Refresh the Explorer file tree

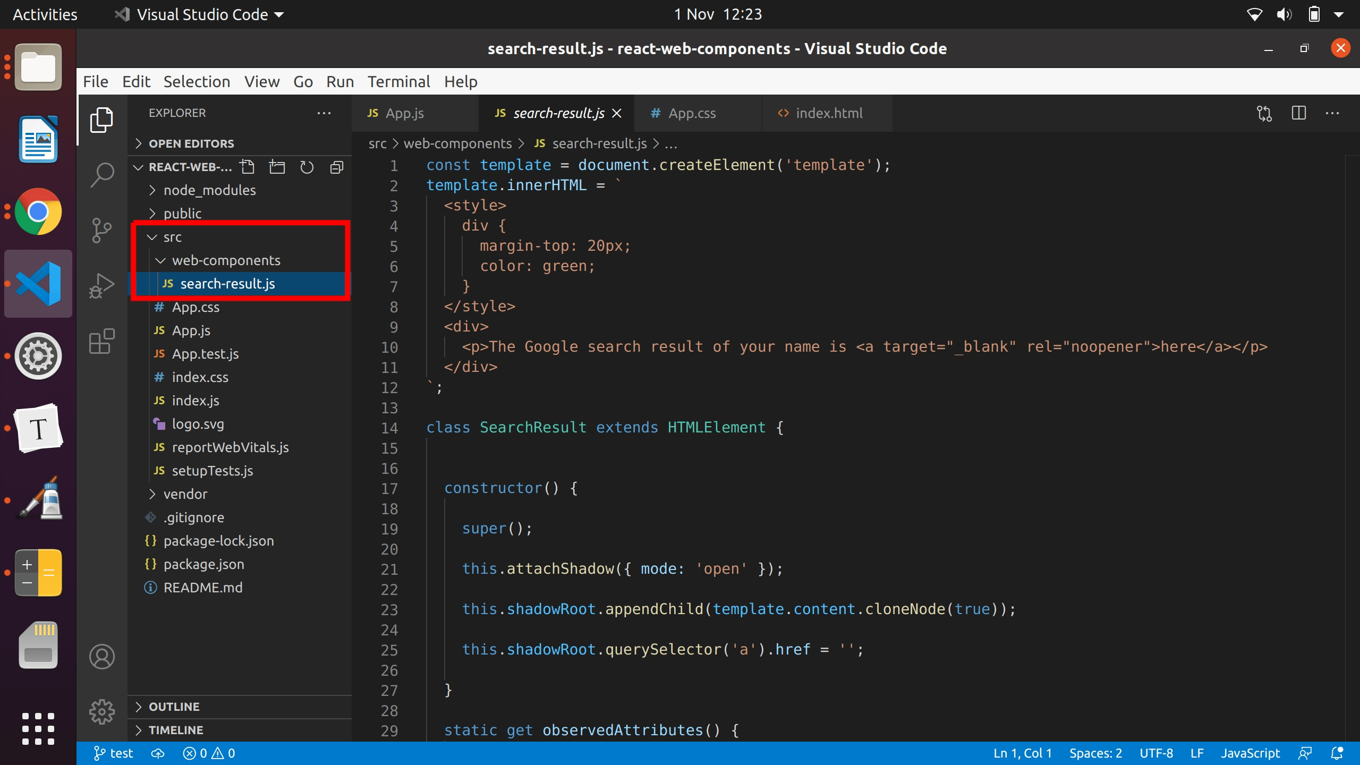click(x=308, y=166)
